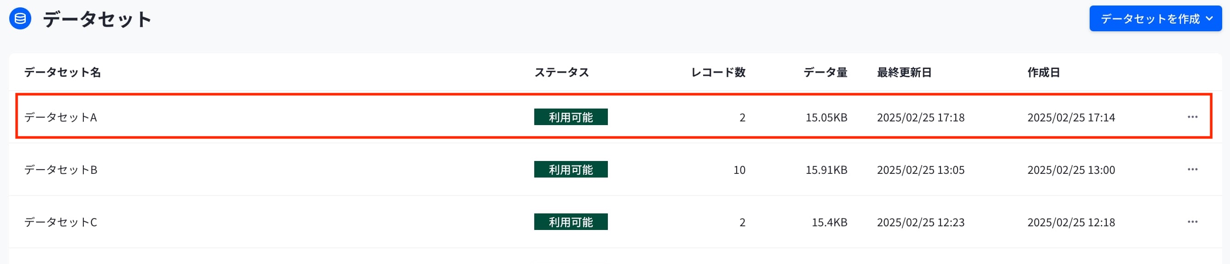Image resolution: width=1230 pixels, height=264 pixels.
Task: Click the 利用可能 status badge of データセットB
Action: coord(571,169)
